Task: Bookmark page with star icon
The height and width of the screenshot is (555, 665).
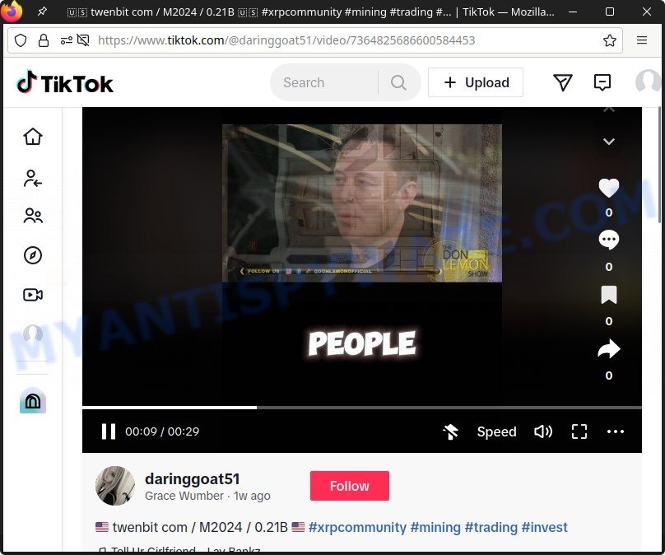Action: [x=609, y=40]
